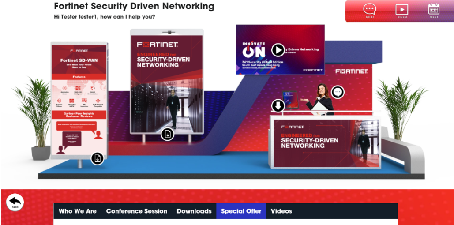This screenshot has width=454, height=225.
Task: Click the reception desk Security-Driven Networking panel
Action: 326,143
